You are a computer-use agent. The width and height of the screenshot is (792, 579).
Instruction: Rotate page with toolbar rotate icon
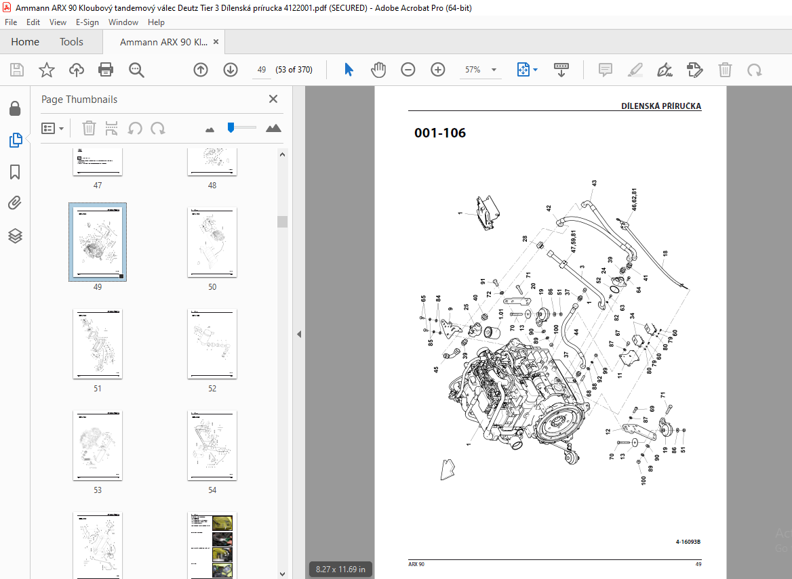(755, 70)
